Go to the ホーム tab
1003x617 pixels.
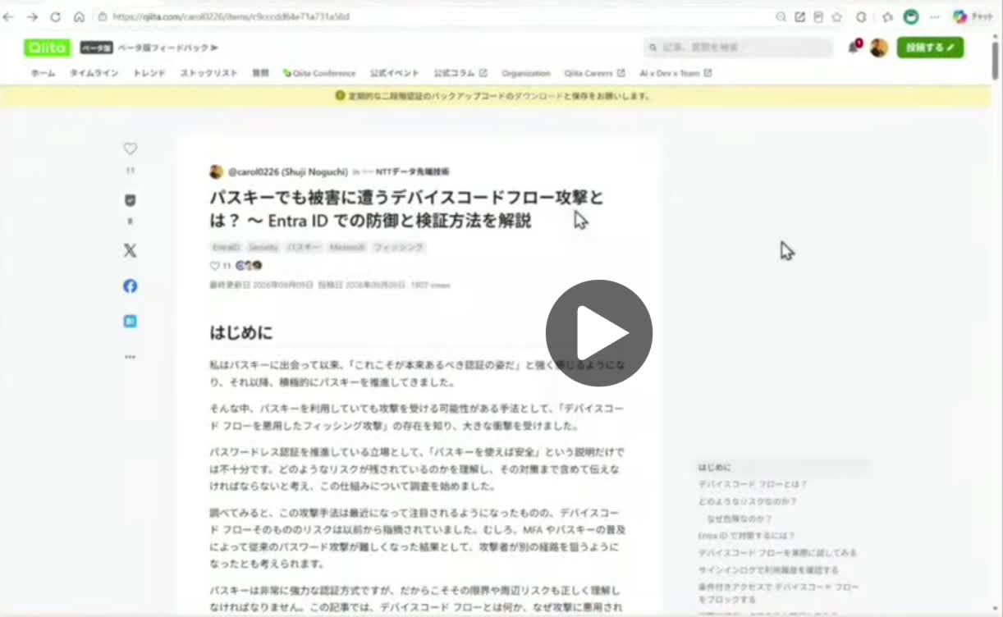click(x=43, y=73)
